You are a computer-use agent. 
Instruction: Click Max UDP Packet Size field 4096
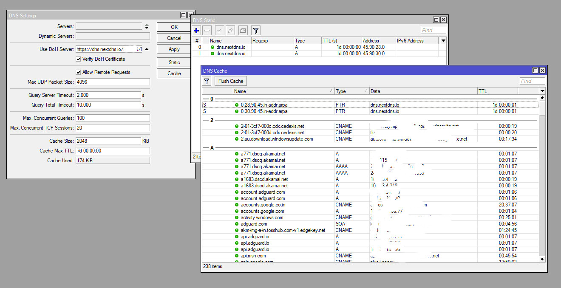coord(113,82)
